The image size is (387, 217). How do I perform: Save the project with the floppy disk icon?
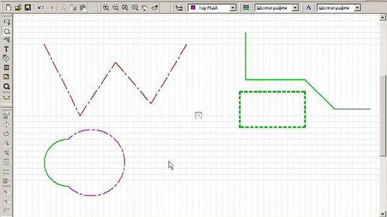[x=28, y=8]
